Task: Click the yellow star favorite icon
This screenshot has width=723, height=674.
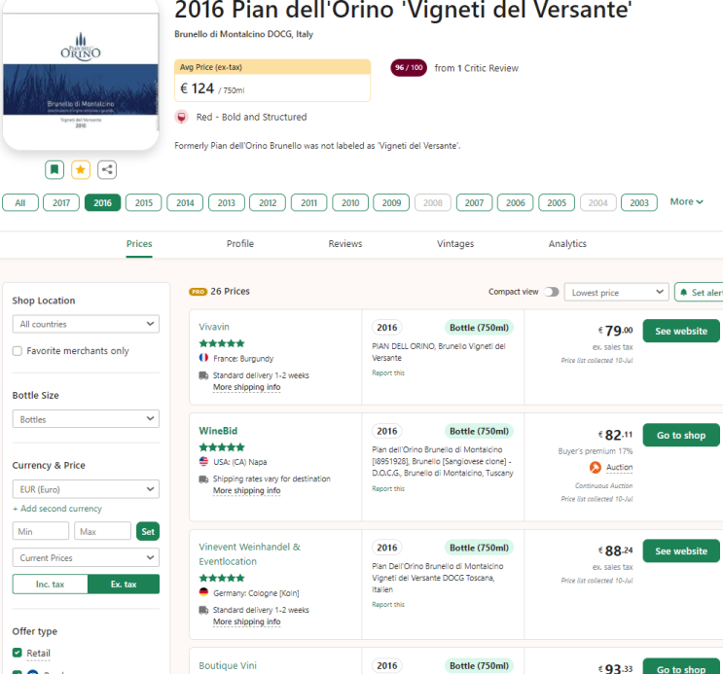Action: click(81, 169)
